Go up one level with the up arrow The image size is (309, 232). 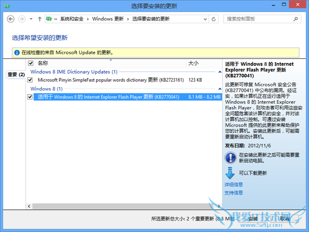click(x=40, y=19)
